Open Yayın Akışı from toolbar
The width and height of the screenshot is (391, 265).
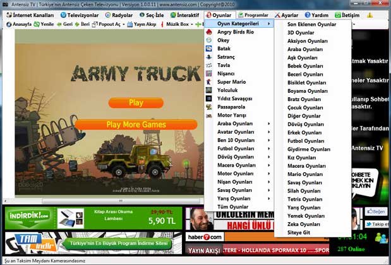(141, 25)
